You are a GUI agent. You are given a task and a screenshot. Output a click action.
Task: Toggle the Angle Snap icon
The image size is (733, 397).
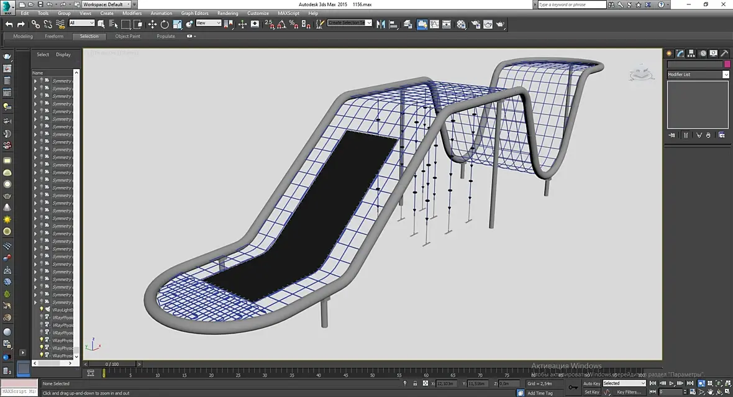click(x=280, y=24)
